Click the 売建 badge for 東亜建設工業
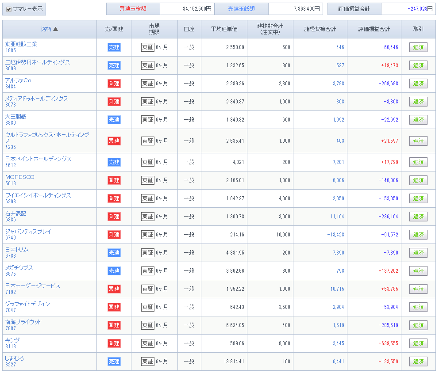Image resolution: width=439 pixels, height=373 pixels. pyautogui.click(x=114, y=47)
